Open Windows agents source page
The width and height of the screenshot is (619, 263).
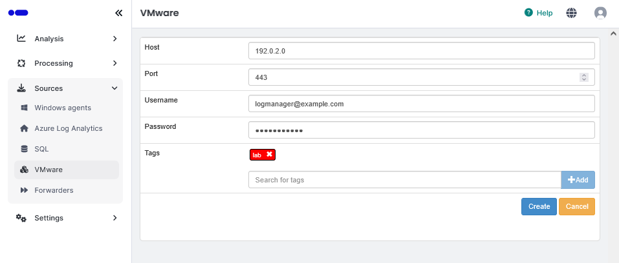(x=63, y=108)
